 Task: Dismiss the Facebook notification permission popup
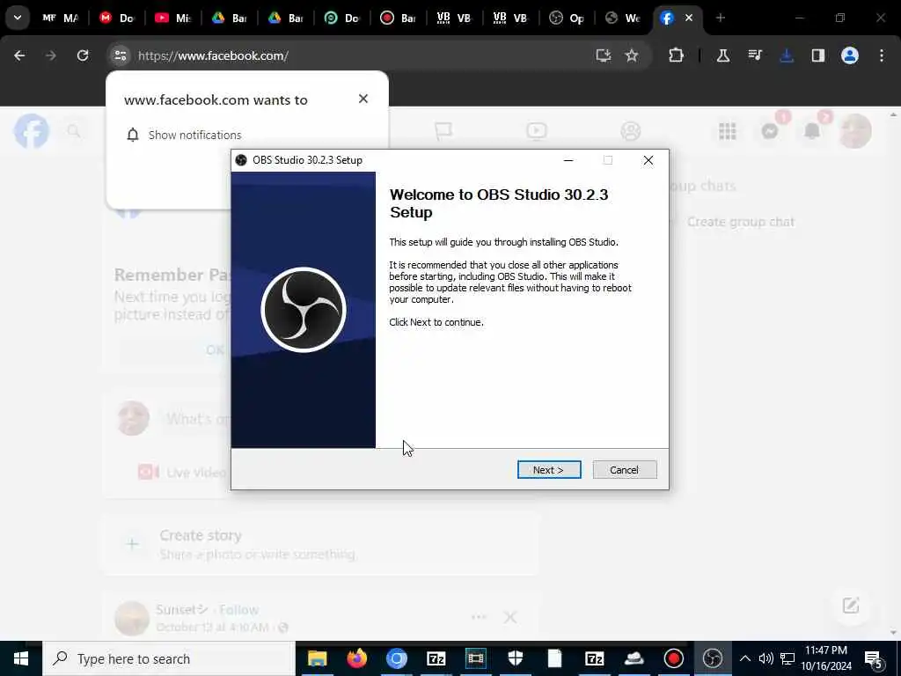tap(363, 99)
